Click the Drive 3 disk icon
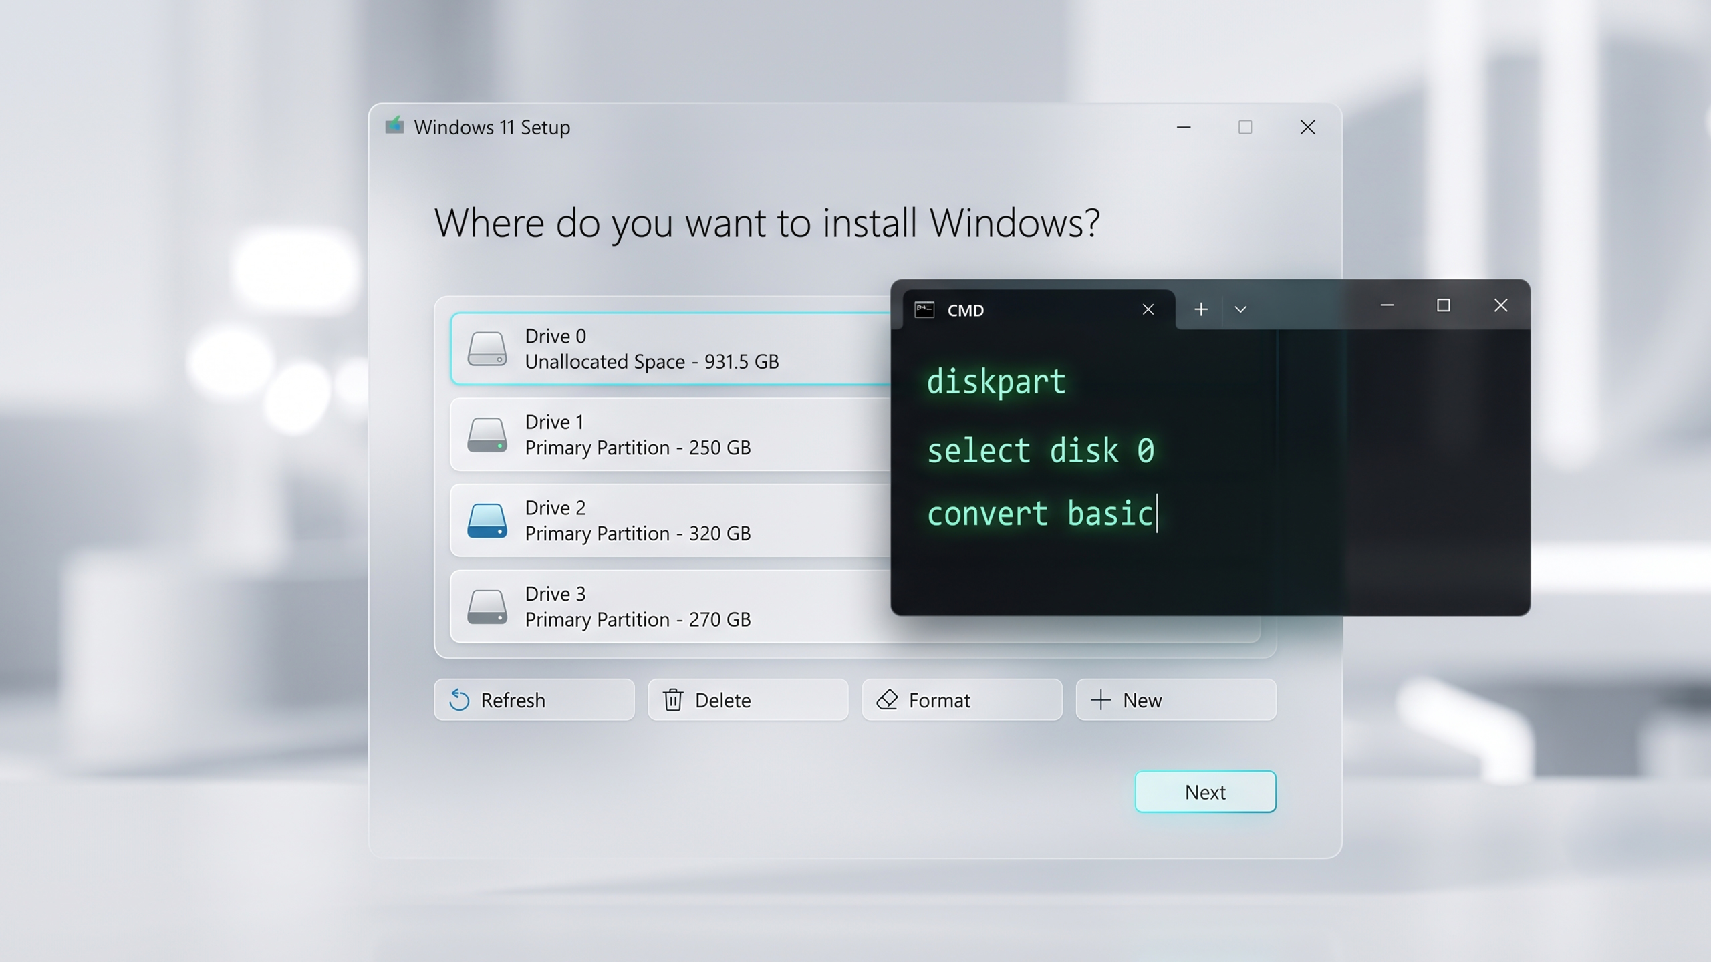 [x=487, y=607]
